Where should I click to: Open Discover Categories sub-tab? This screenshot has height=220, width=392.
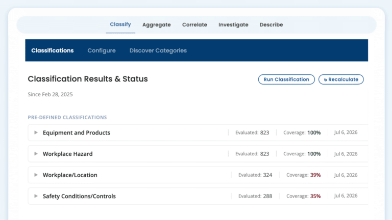pyautogui.click(x=158, y=50)
